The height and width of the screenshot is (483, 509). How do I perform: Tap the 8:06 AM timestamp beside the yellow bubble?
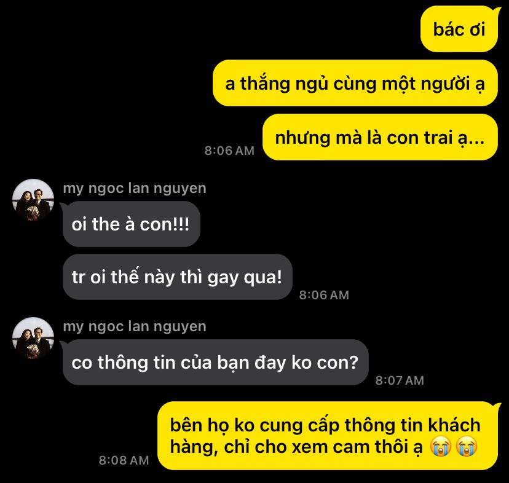point(229,151)
